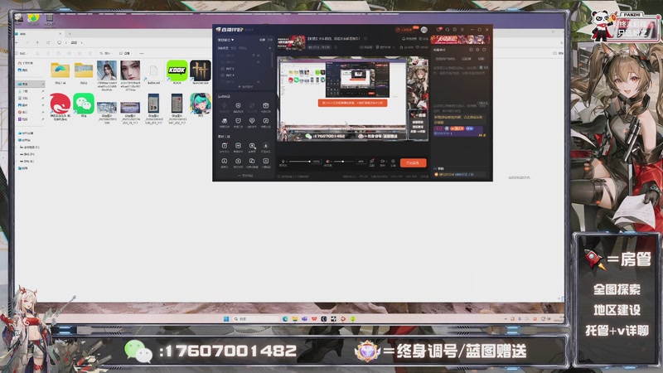Open the Windows Start menu
This screenshot has width=663, height=373.
[226, 318]
